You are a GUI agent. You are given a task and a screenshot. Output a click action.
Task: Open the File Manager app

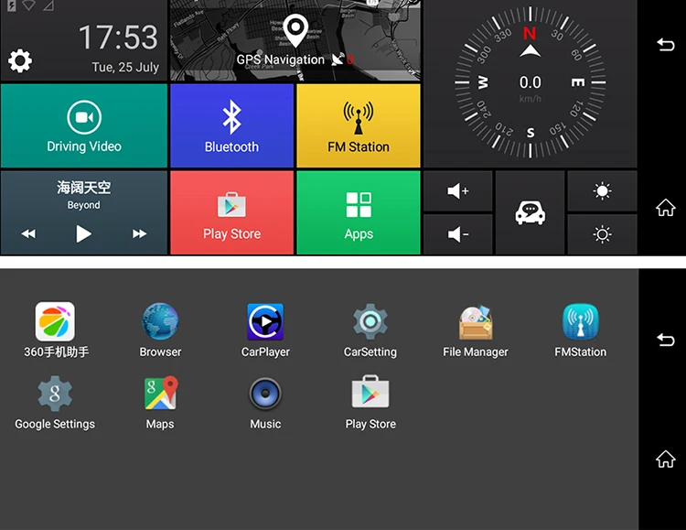pyautogui.click(x=475, y=330)
